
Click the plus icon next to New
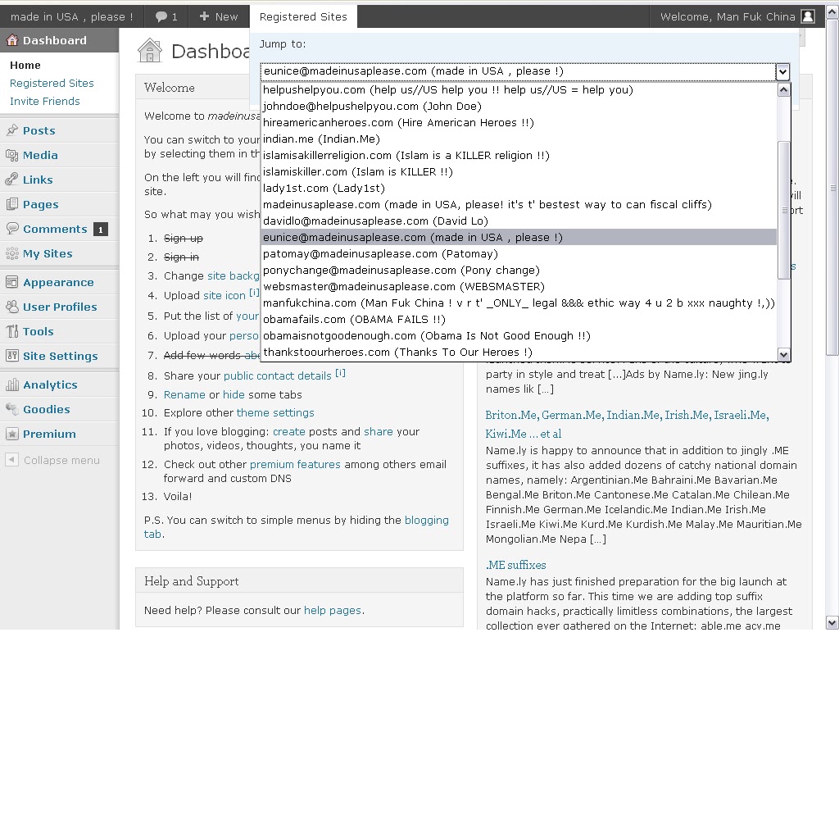204,16
